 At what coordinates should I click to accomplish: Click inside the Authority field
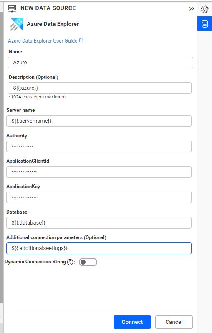pos(99,146)
